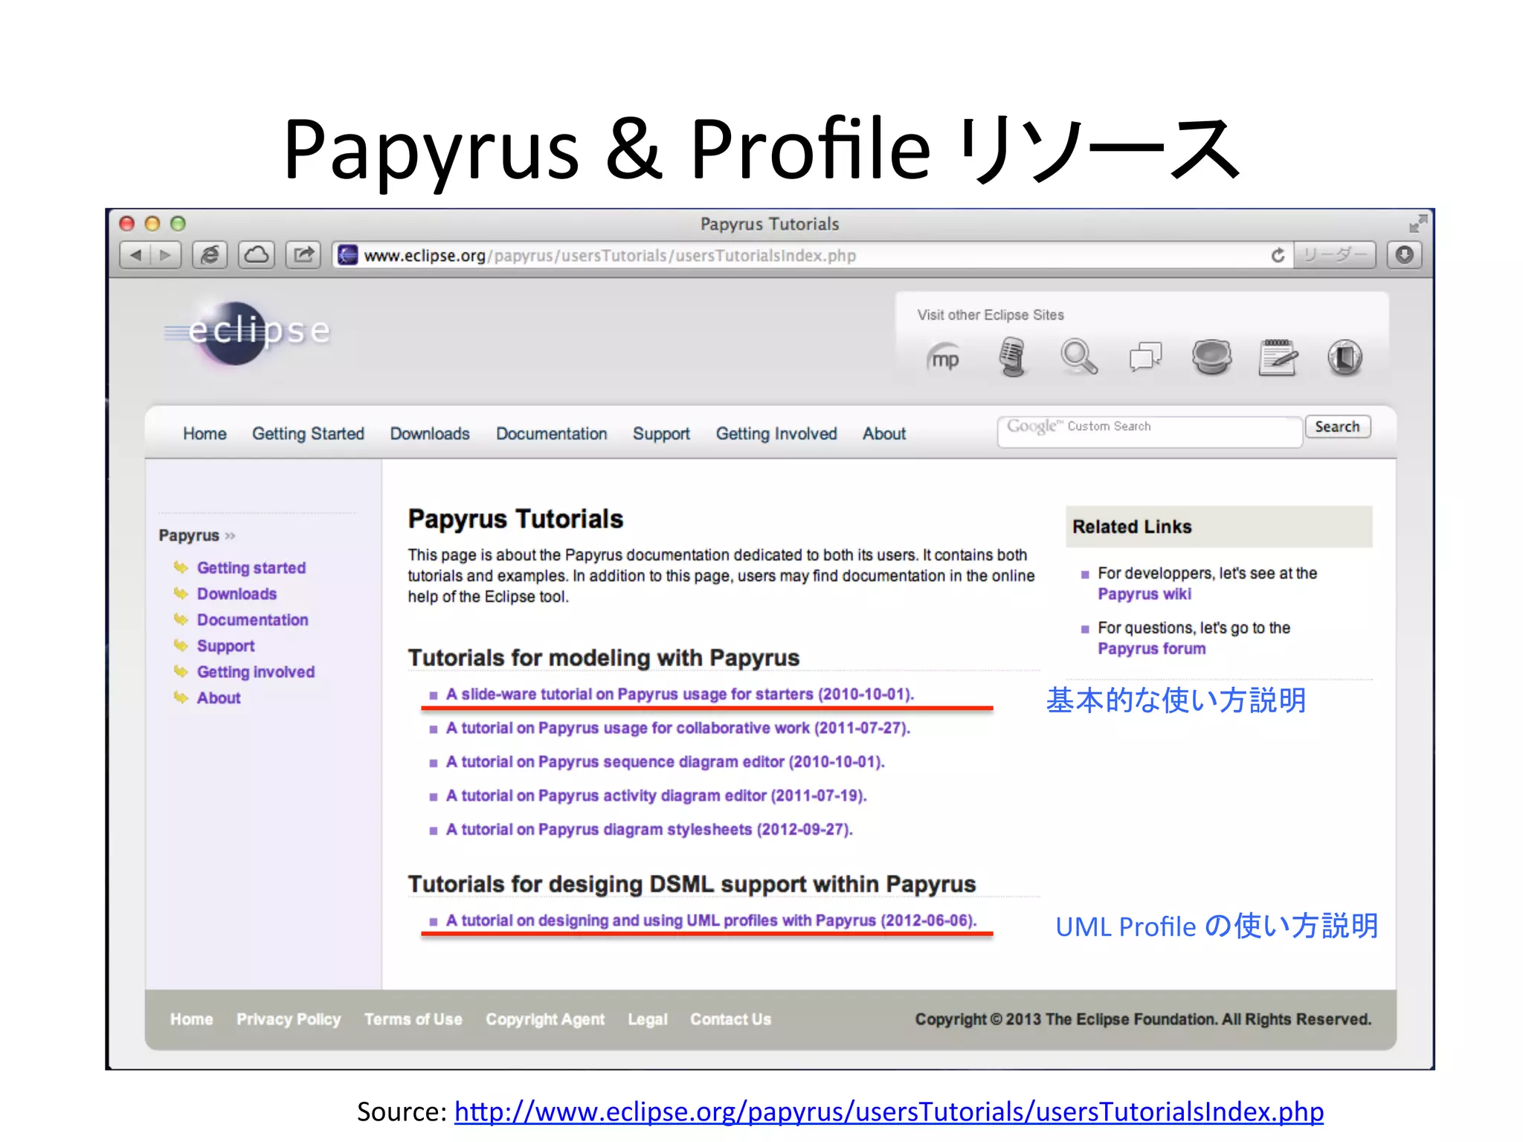Viewport: 1523px width, 1142px height.
Task: Open the Eclipse forums chat bubbles icon
Action: 1145,357
